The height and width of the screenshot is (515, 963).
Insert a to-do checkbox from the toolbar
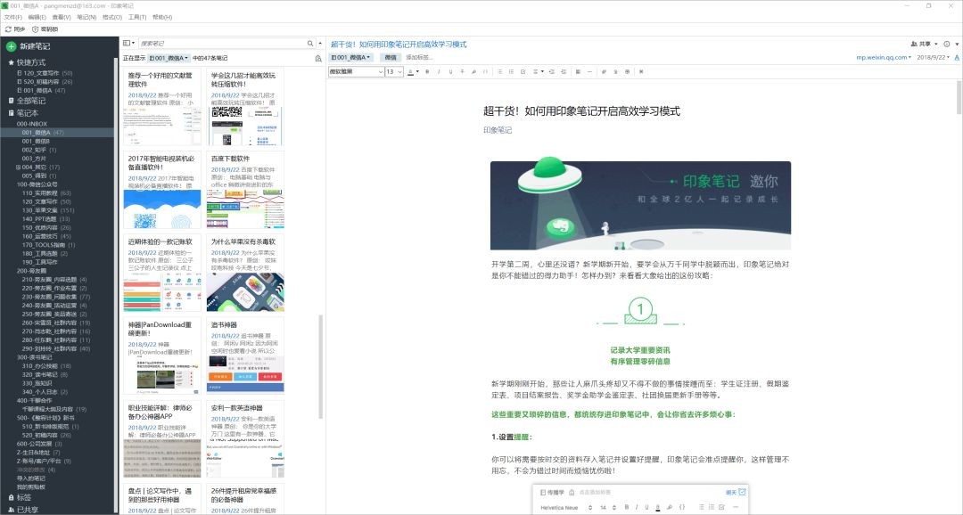pos(523,69)
